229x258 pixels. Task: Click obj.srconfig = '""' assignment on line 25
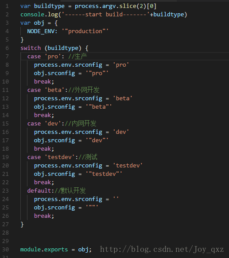coord(66,208)
